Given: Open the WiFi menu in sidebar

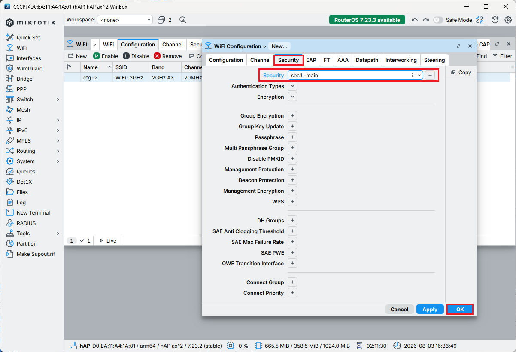Looking at the screenshot, I should point(22,48).
